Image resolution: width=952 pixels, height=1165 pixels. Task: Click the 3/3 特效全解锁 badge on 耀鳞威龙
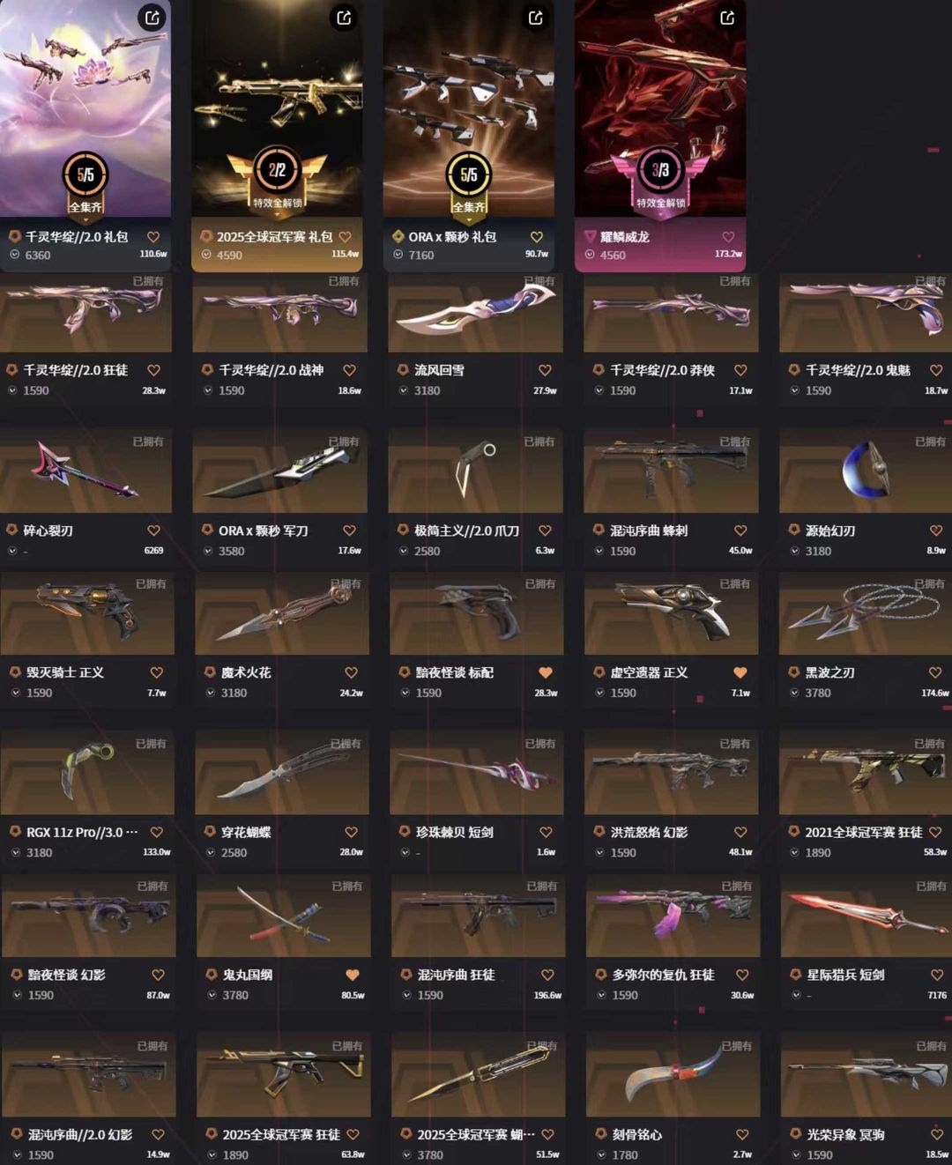[x=660, y=180]
